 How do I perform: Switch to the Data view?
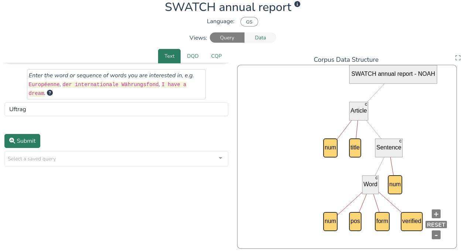click(x=260, y=38)
